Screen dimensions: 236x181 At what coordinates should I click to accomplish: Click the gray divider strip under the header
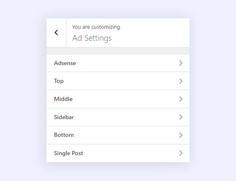tap(118, 51)
